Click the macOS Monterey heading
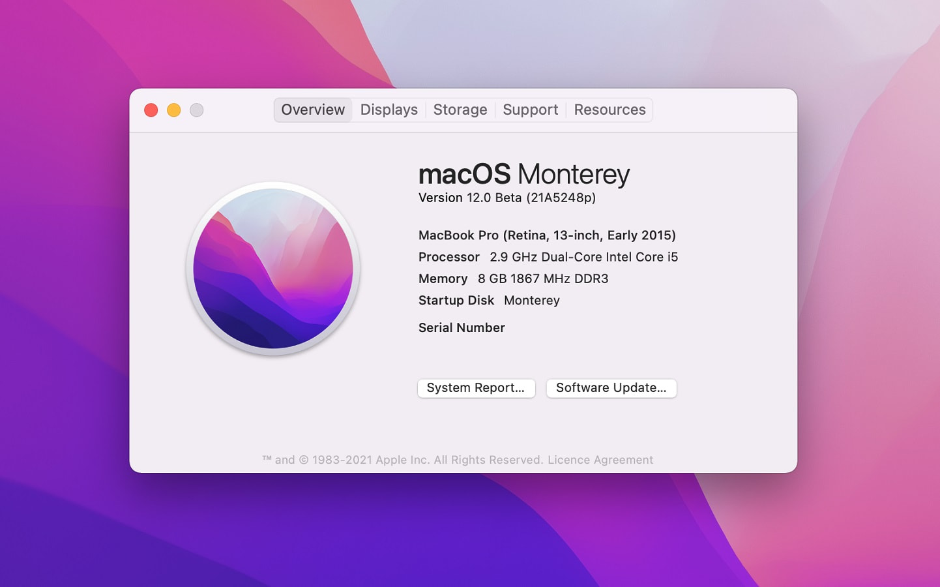 pyautogui.click(x=524, y=174)
